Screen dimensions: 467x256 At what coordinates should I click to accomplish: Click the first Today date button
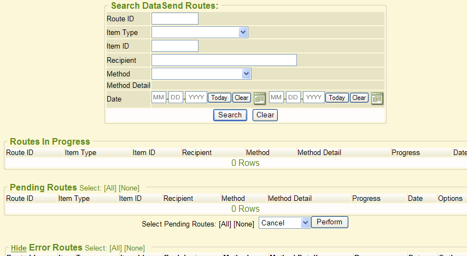[x=219, y=98]
